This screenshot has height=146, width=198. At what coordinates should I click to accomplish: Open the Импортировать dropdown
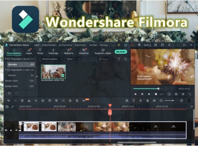(52, 59)
